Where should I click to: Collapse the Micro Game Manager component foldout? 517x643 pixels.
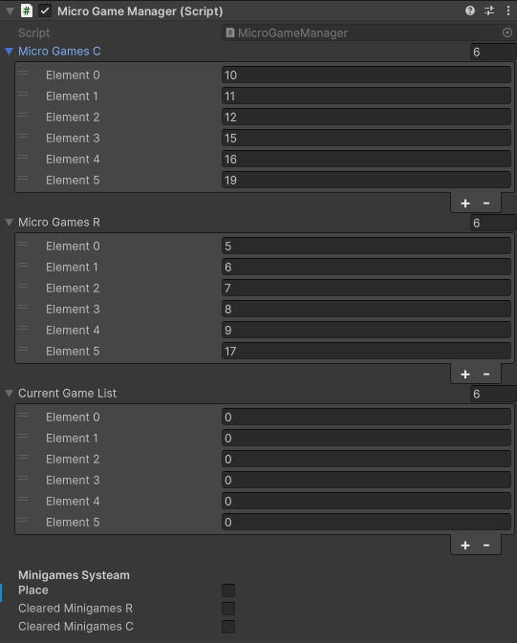(x=10, y=11)
